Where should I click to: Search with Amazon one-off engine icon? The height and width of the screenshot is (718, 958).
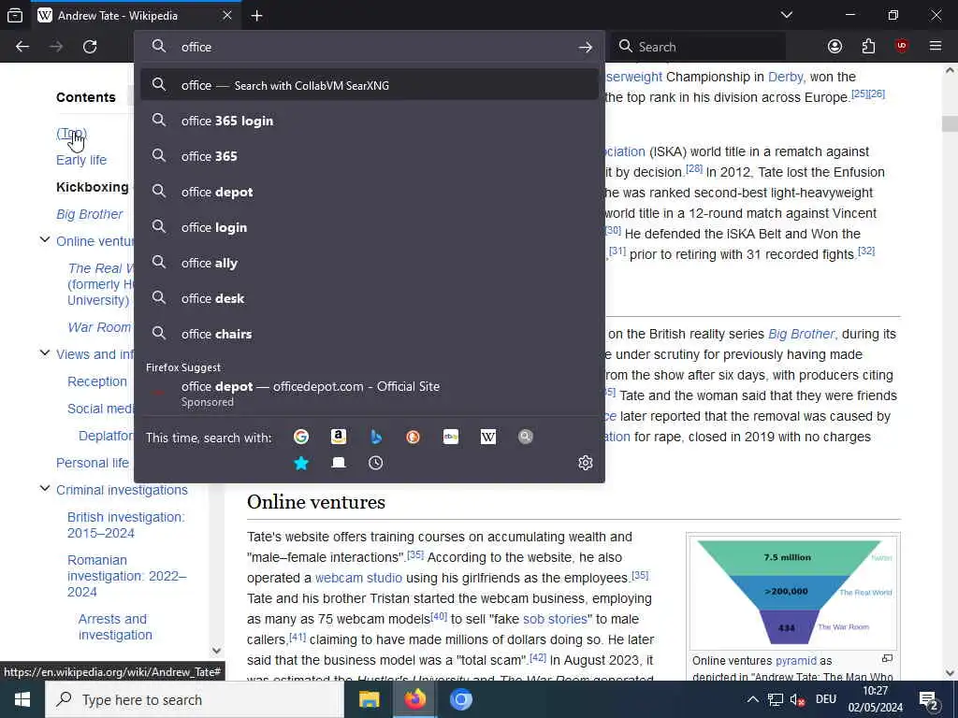[339, 437]
